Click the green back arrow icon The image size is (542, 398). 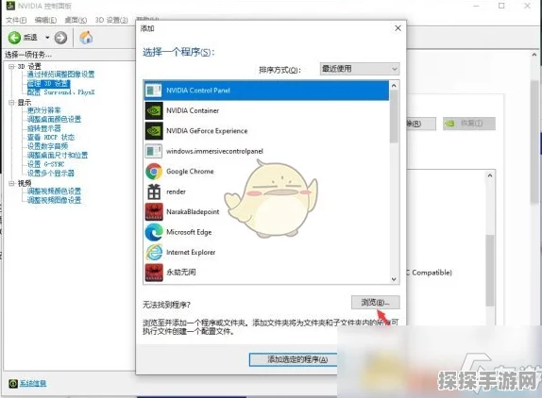14,38
